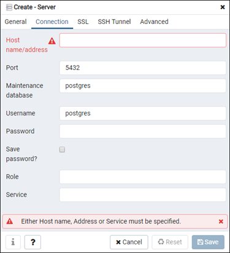Toggle the Save password checkbox

coord(62,150)
